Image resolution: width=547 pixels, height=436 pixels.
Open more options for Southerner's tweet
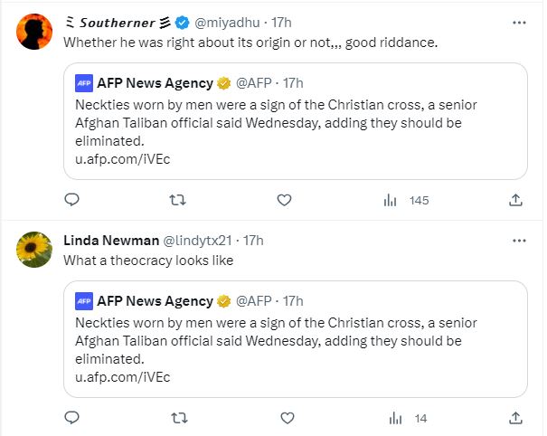click(518, 22)
